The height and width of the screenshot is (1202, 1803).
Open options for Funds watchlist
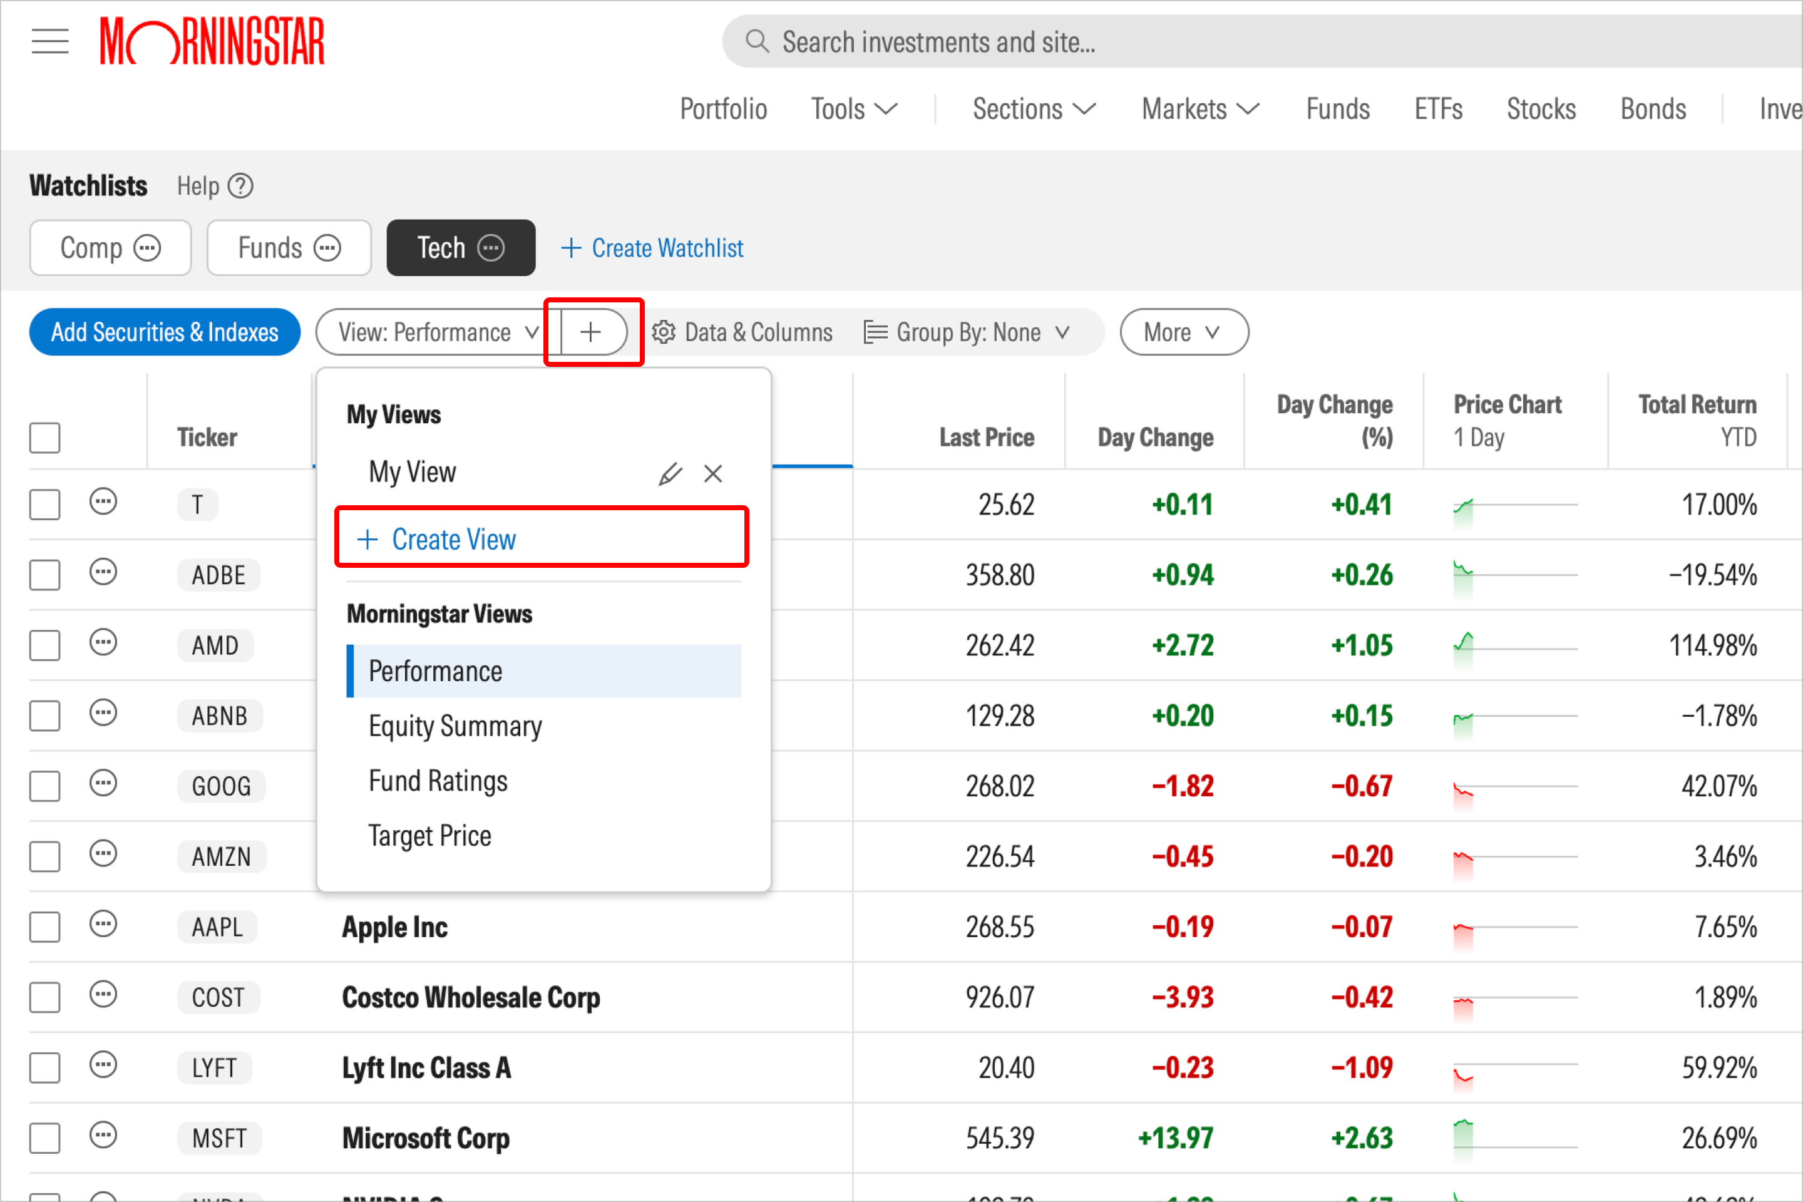327,249
